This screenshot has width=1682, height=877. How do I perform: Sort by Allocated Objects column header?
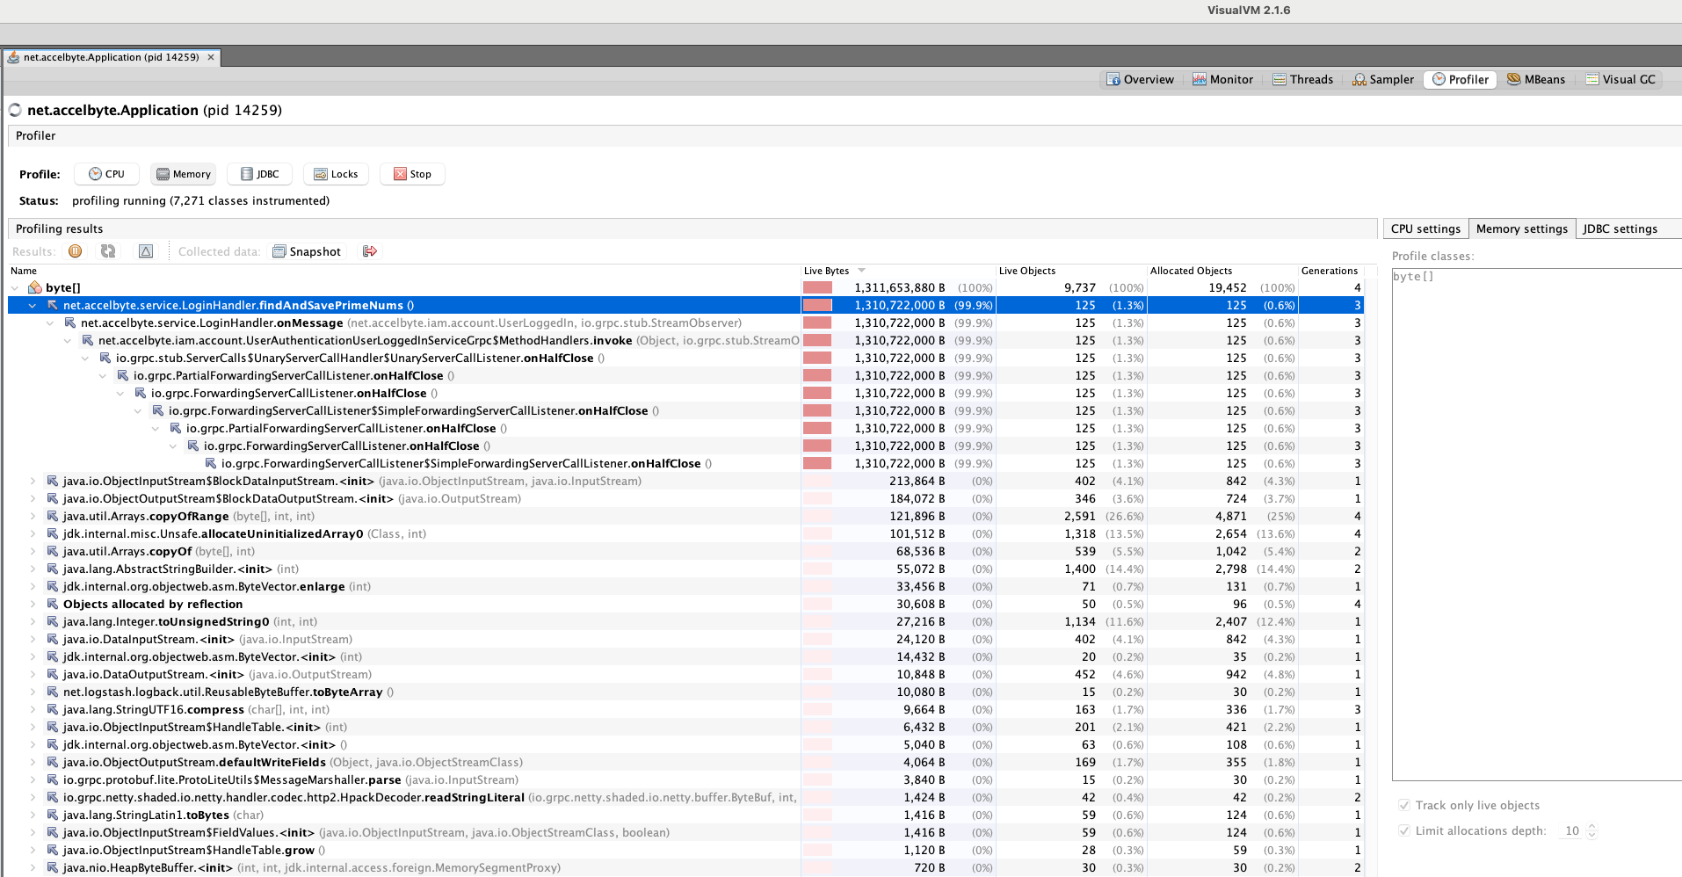point(1222,271)
